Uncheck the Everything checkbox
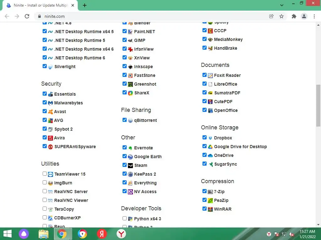Screen dimensions: 321x240 pyautogui.click(x=124, y=182)
